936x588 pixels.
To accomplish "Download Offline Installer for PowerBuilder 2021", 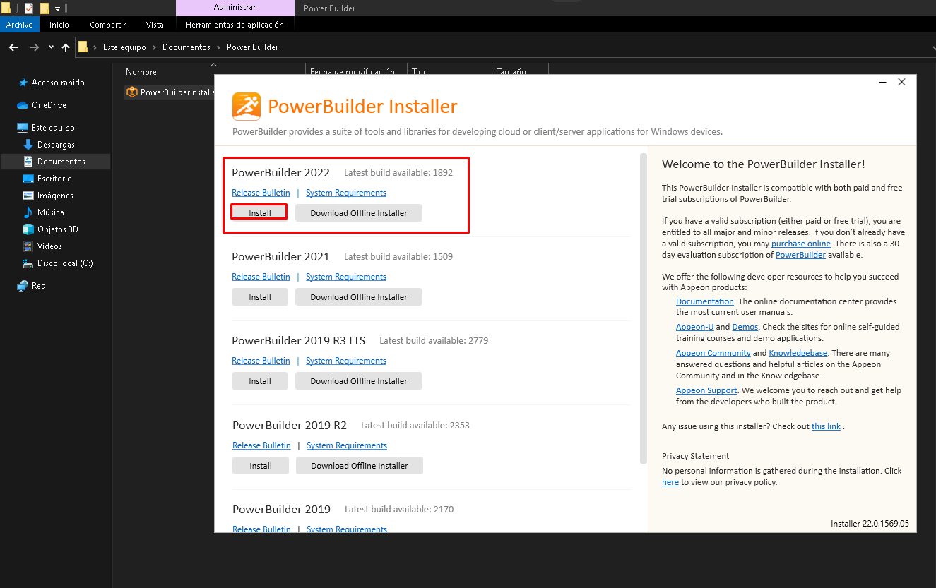I will (x=358, y=297).
